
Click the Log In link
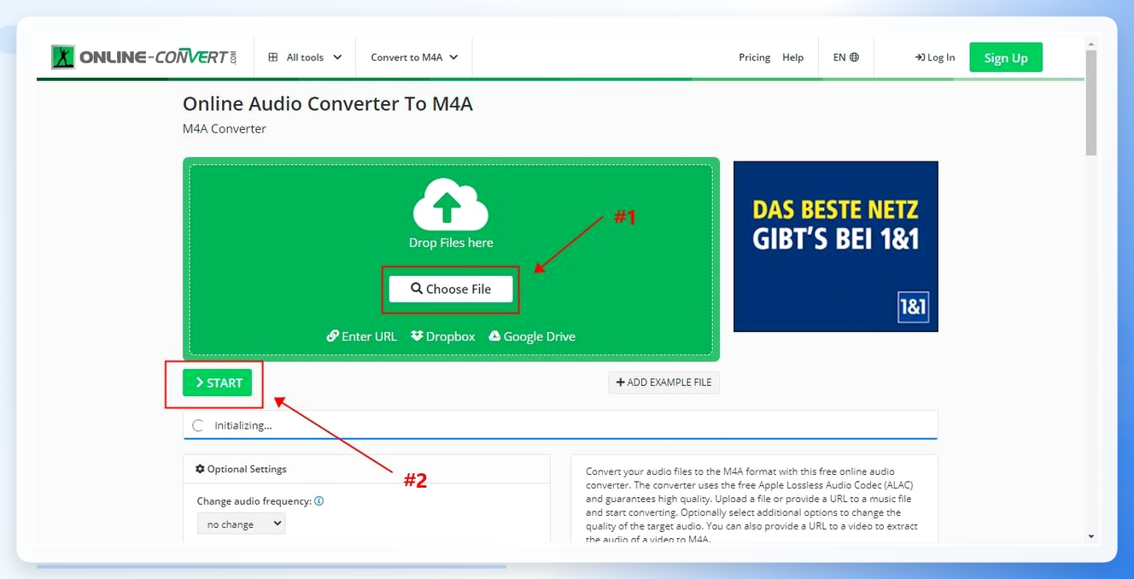[x=935, y=57]
